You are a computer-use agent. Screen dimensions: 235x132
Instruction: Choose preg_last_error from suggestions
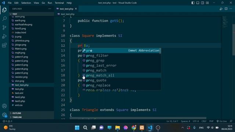pos(122,65)
